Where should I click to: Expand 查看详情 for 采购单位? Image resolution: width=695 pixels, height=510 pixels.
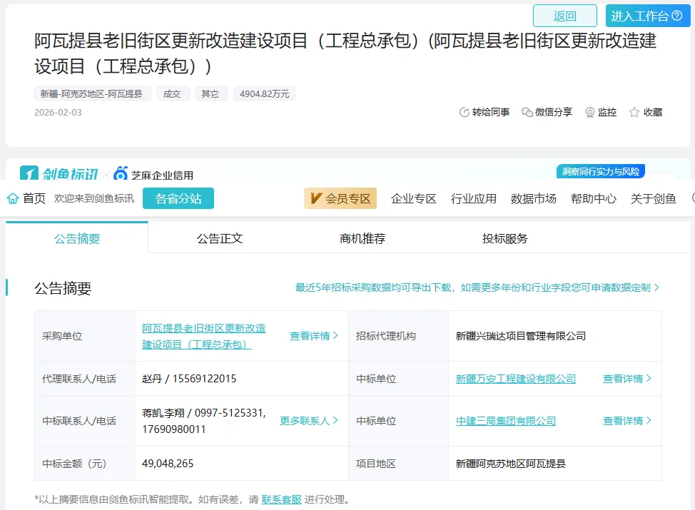pyautogui.click(x=314, y=335)
